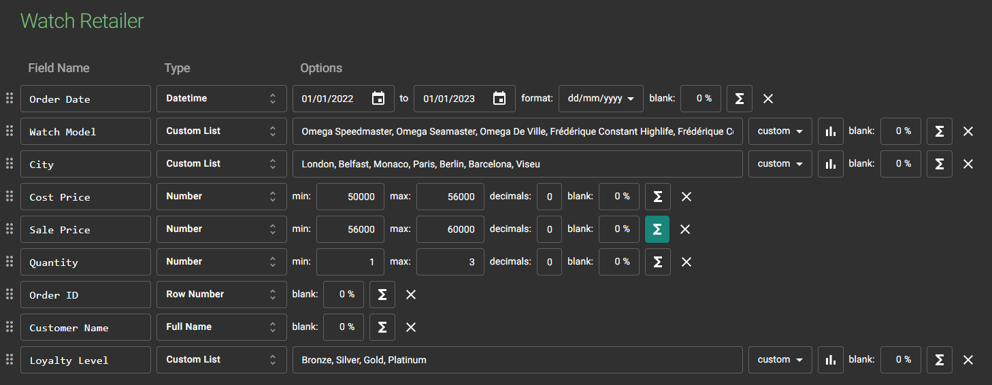Open the start date calendar picker icon
Viewport: 992px width, 385px height.
coord(378,99)
